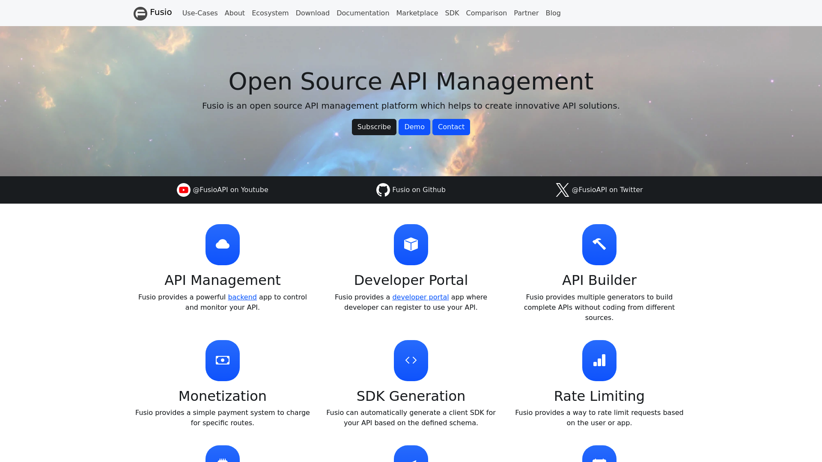Follow the backend hyperlink
Screen dimensions: 822x462
[242, 297]
